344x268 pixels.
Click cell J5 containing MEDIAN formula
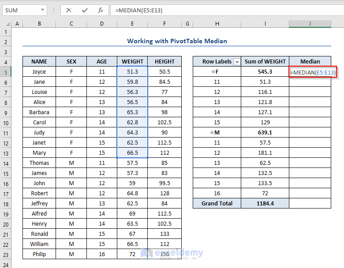[x=312, y=72]
